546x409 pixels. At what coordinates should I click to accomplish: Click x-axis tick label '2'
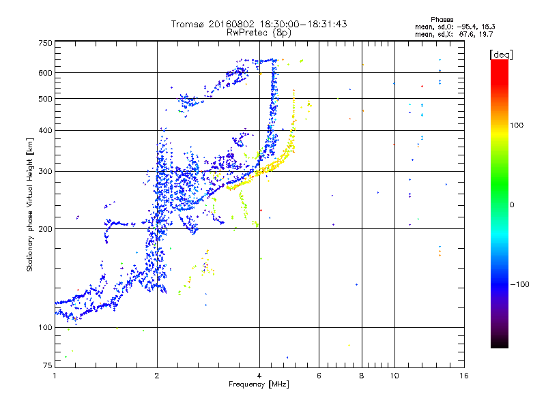point(157,376)
